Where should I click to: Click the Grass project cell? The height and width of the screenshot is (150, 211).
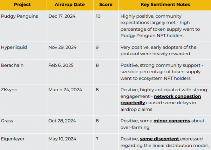coord(23,124)
